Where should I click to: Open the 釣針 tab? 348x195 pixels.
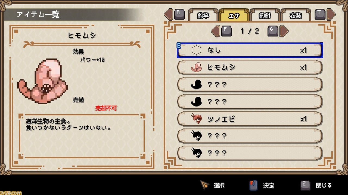[x=265, y=15]
